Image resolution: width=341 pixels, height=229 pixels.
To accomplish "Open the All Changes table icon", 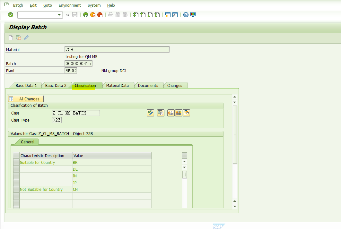I will click(x=11, y=98).
